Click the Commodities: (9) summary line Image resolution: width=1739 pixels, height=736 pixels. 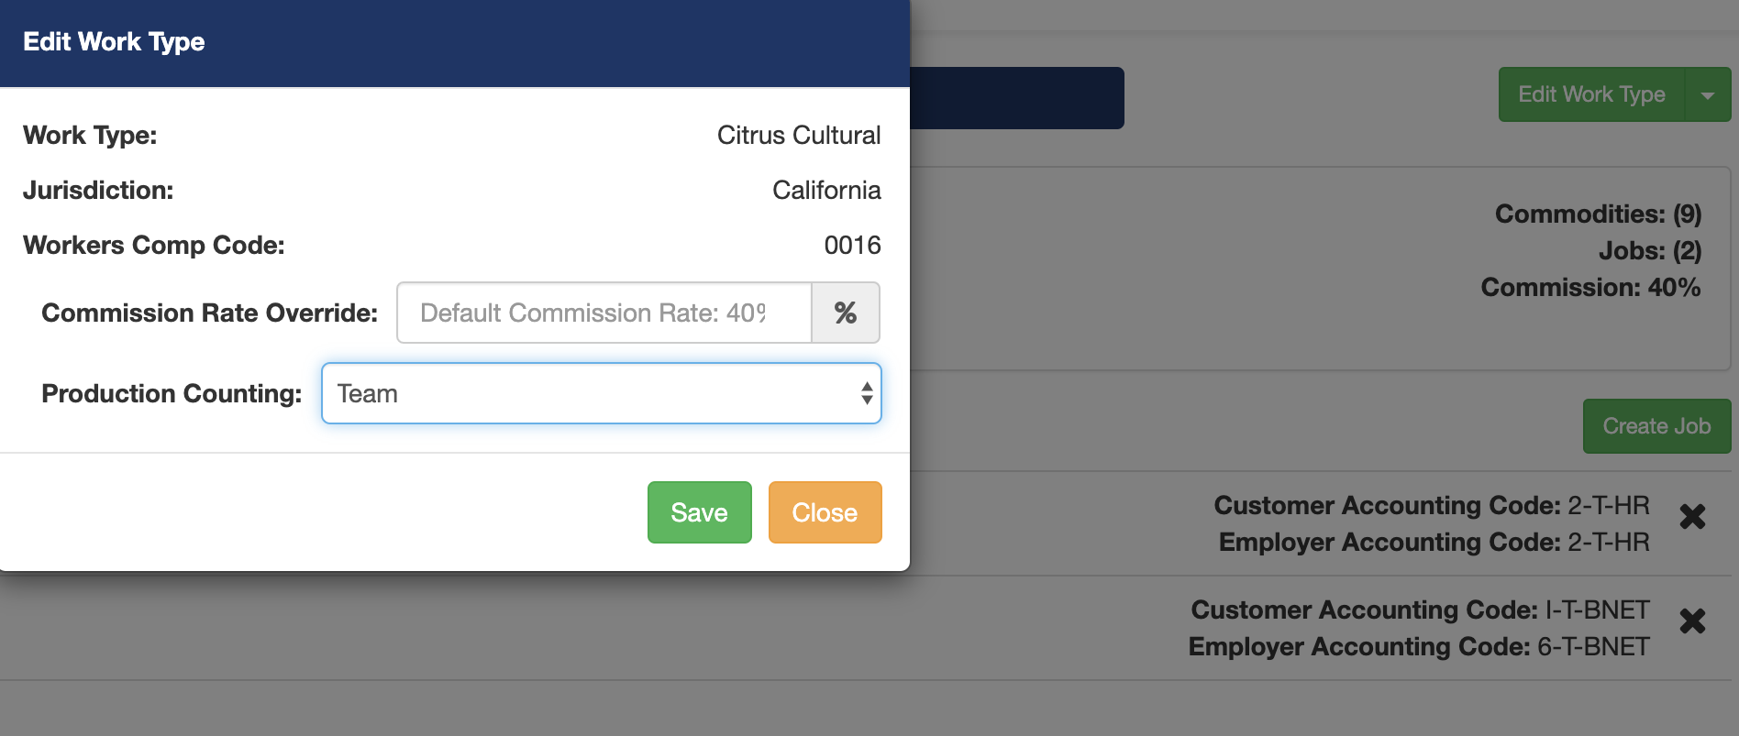click(x=1597, y=214)
